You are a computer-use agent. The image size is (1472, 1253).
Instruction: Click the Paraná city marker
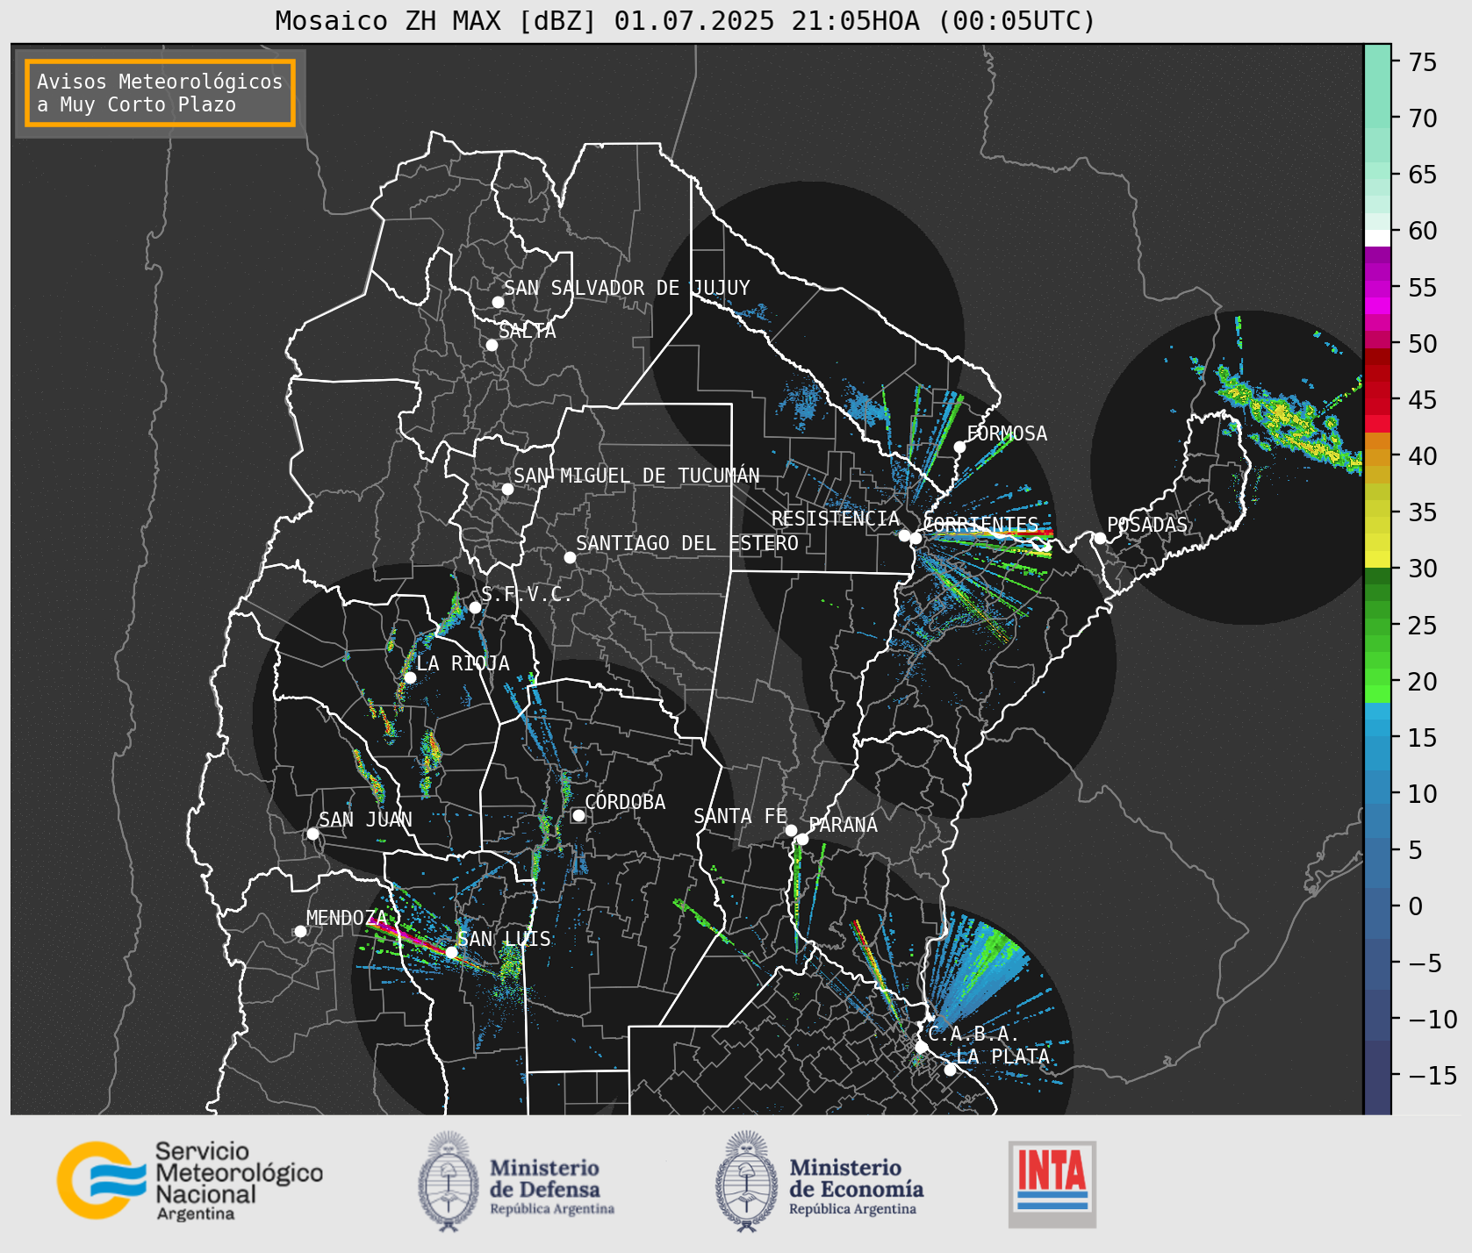pos(802,839)
